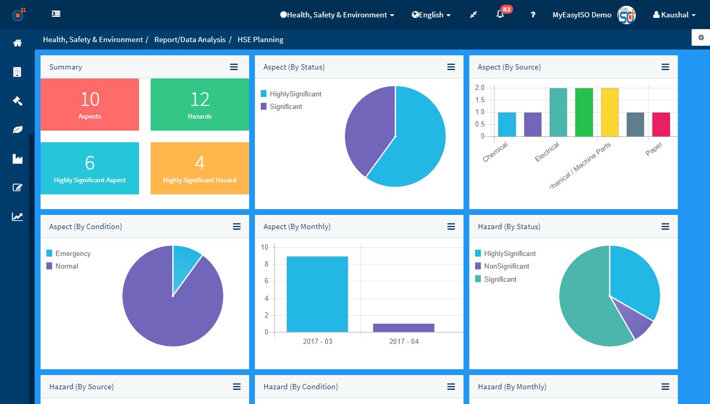Toggle HighlySignificant legend in Hazard (By Status)

[x=505, y=253]
